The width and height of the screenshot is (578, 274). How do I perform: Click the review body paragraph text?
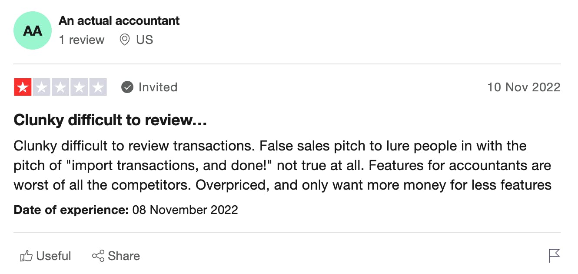(x=283, y=165)
